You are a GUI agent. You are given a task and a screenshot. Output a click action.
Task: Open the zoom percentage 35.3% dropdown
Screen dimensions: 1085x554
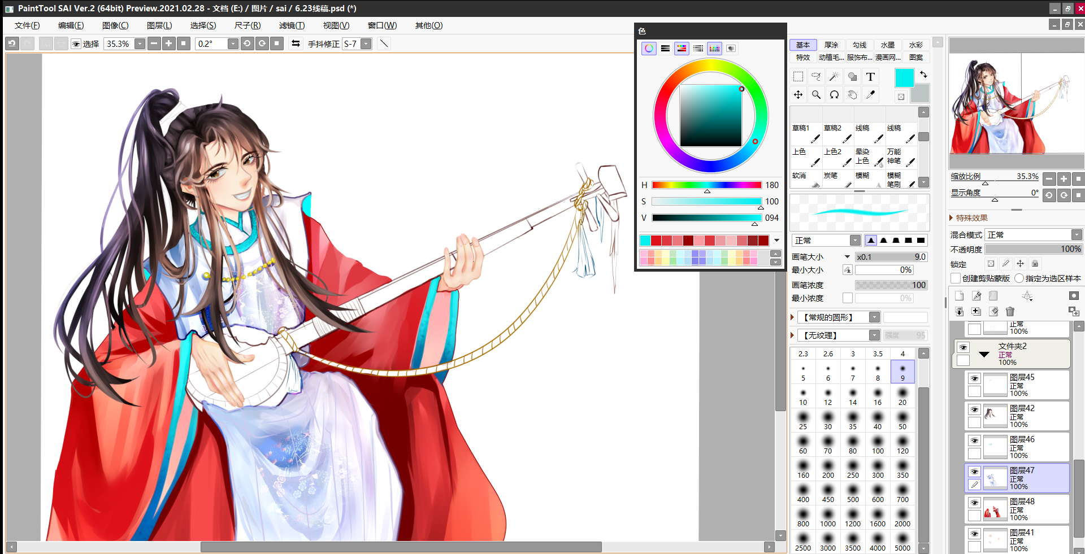pos(140,43)
